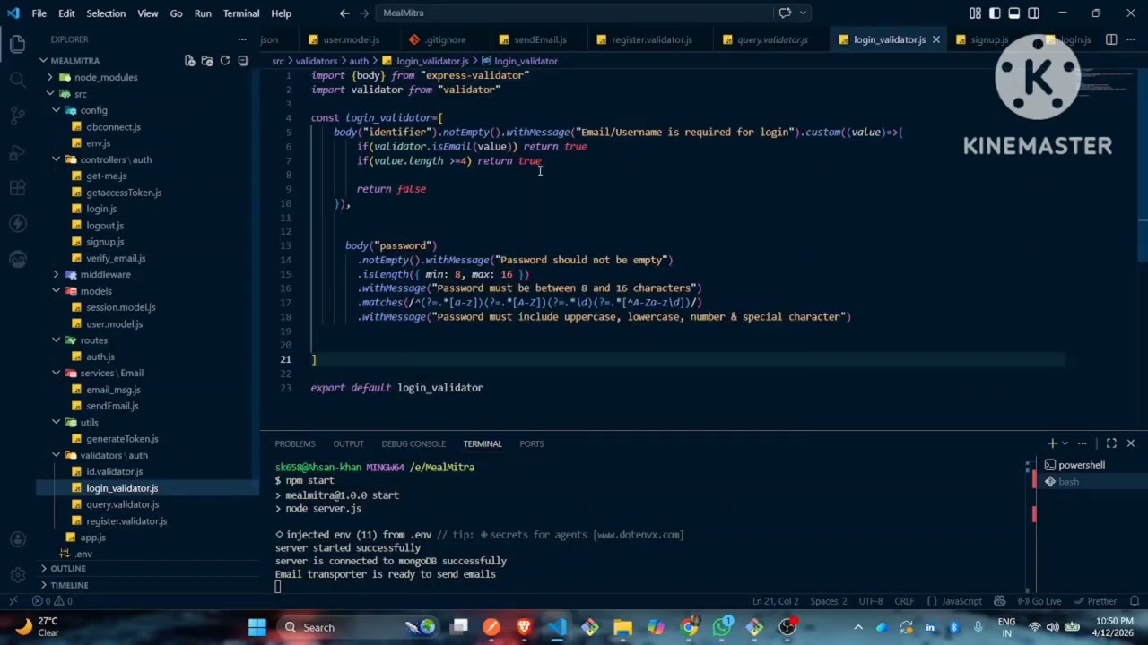Switch to the PROBLEMS panel tab

click(295, 443)
